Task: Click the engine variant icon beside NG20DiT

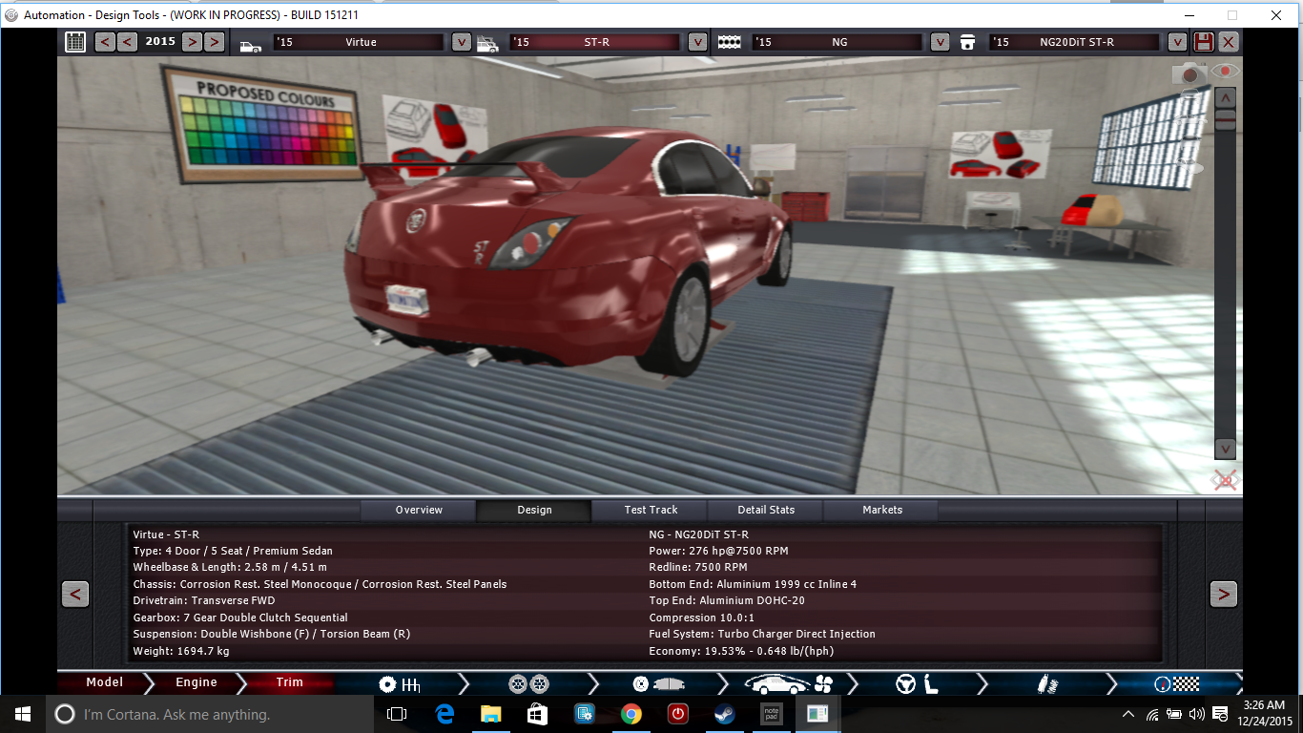Action: click(968, 43)
